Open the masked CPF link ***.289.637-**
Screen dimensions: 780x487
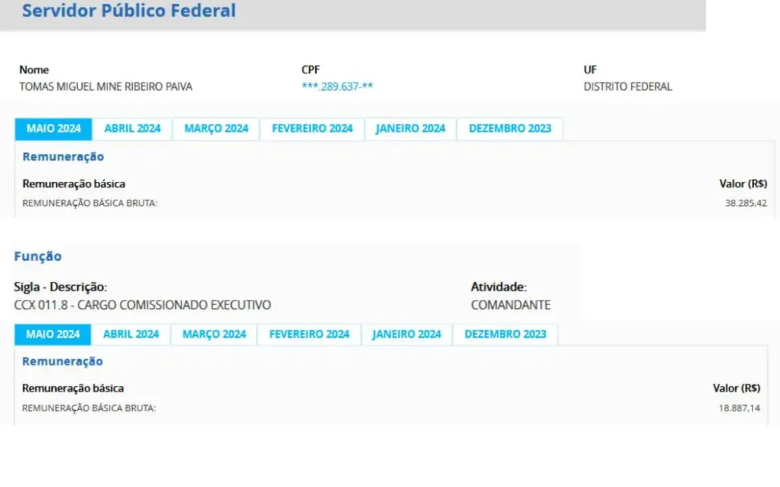(x=337, y=87)
